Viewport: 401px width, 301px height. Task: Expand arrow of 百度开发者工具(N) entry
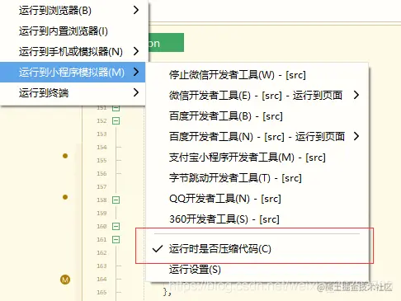click(356, 136)
